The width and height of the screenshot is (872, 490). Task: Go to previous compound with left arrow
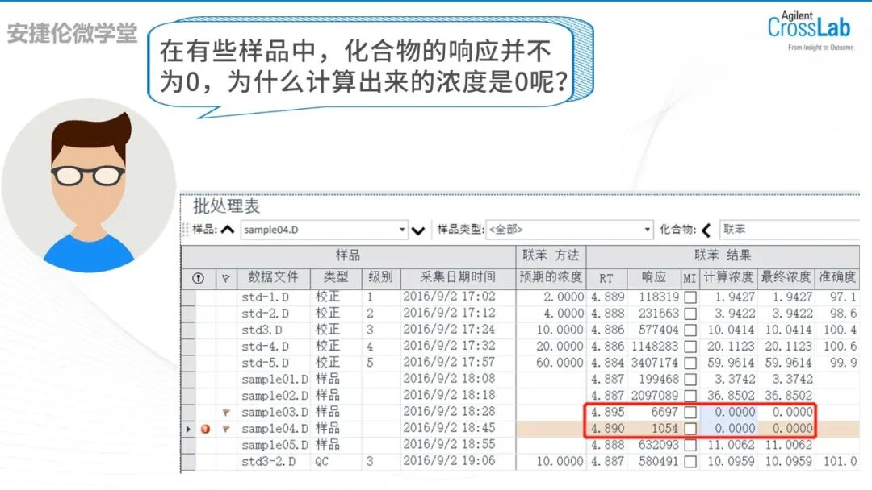pyautogui.click(x=706, y=230)
